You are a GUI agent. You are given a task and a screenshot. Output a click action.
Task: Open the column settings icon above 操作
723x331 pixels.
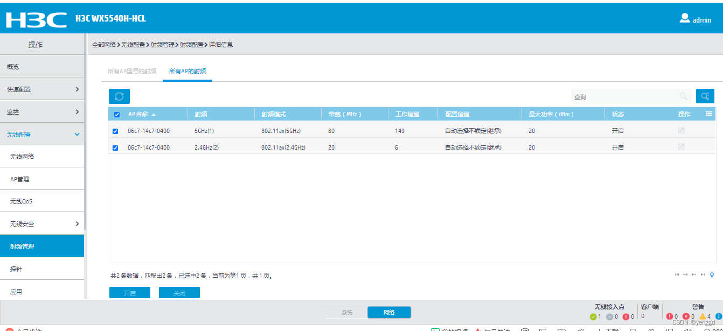pos(709,114)
